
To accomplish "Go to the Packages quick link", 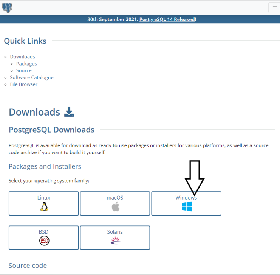I will [26, 64].
